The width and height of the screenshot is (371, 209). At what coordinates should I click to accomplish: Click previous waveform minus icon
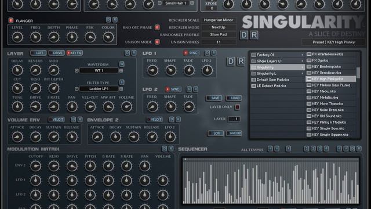coord(77,71)
